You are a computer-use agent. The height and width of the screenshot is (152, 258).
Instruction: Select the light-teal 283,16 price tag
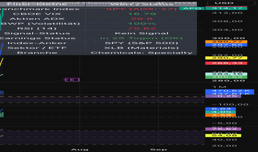coord(226,74)
